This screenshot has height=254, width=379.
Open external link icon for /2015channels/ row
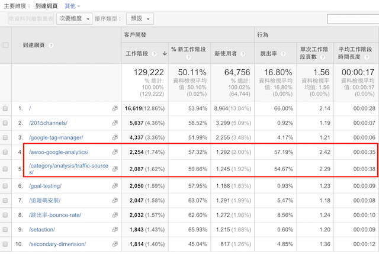click(115, 123)
